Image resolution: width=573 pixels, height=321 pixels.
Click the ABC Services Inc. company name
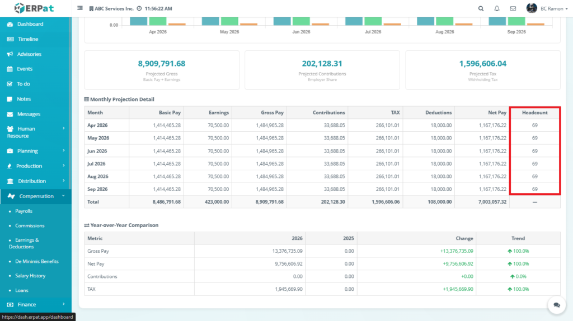tap(114, 9)
